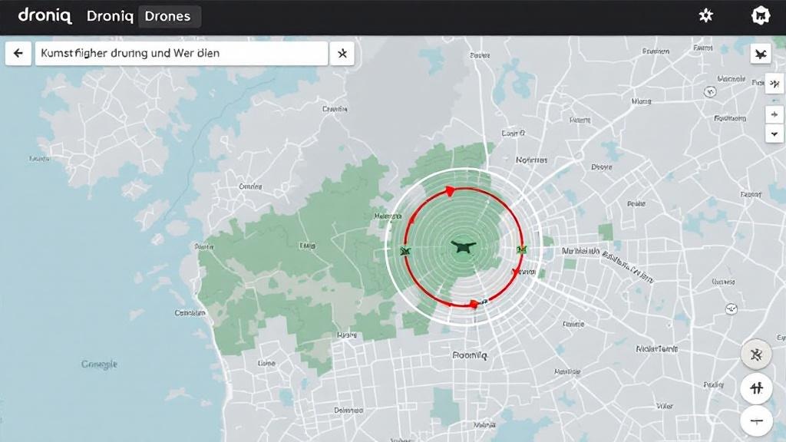This screenshot has width=786, height=442.
Task: Open the user profile avatar icon
Action: click(759, 16)
